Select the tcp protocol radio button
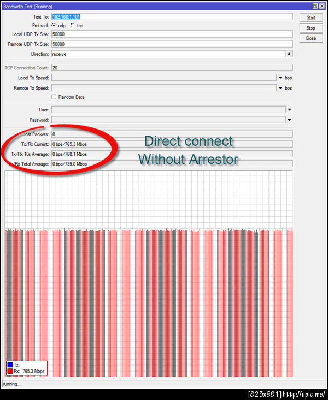This screenshot has height=400, width=328. (x=73, y=25)
